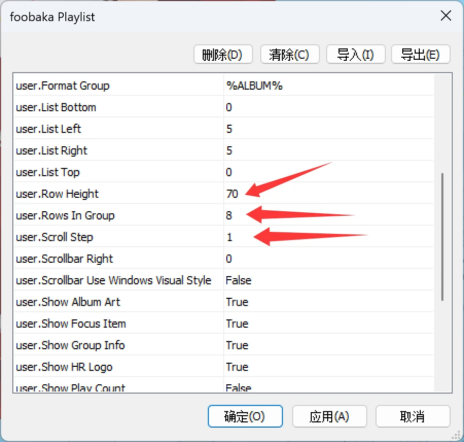Select the user.Show Album Art property

point(68,302)
